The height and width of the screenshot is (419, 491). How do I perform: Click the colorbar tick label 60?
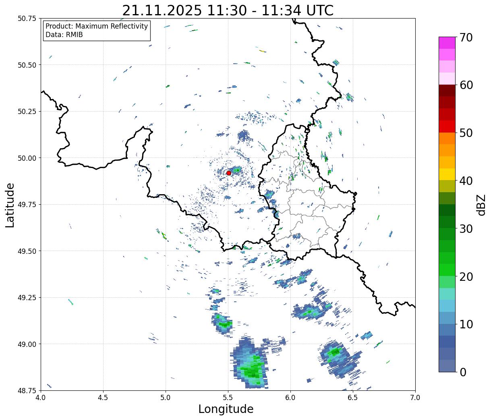pyautogui.click(x=466, y=85)
